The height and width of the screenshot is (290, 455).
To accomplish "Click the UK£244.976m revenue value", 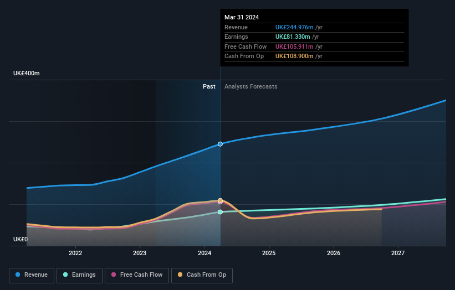I will click(294, 27).
